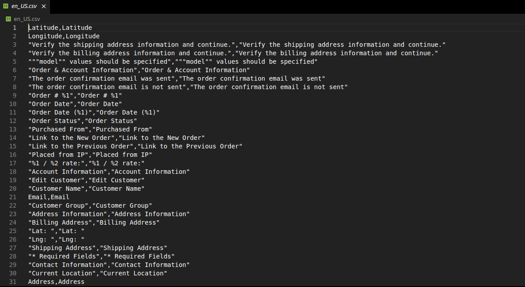Click the 'Longitude,Longitude' line
This screenshot has height=287, width=525.
pyautogui.click(x=63, y=36)
